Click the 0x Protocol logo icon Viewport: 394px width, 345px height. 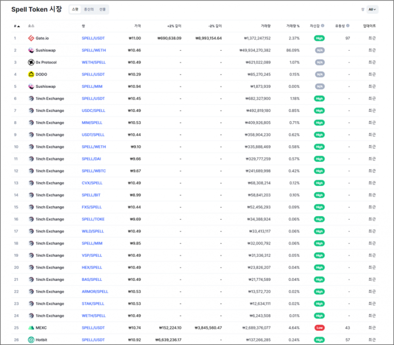30,62
